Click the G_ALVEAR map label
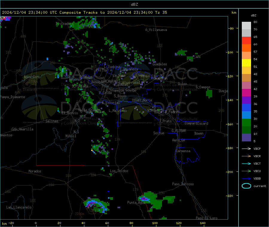Viewport: 269px width, 227px height. [179, 131]
